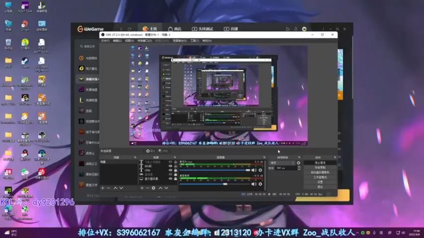Pop out Scene Transitions dock via header icon
Viewport: 424px width, 238px height.
[x=299, y=157]
